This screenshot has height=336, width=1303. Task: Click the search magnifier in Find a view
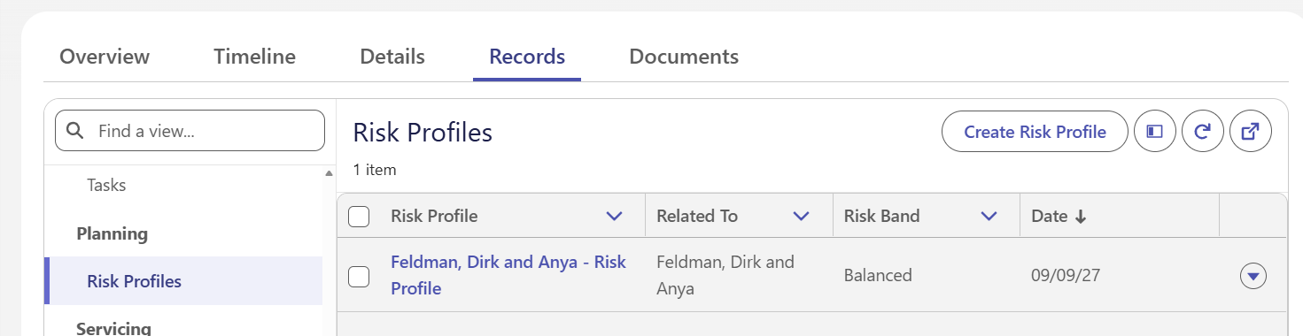pos(76,131)
